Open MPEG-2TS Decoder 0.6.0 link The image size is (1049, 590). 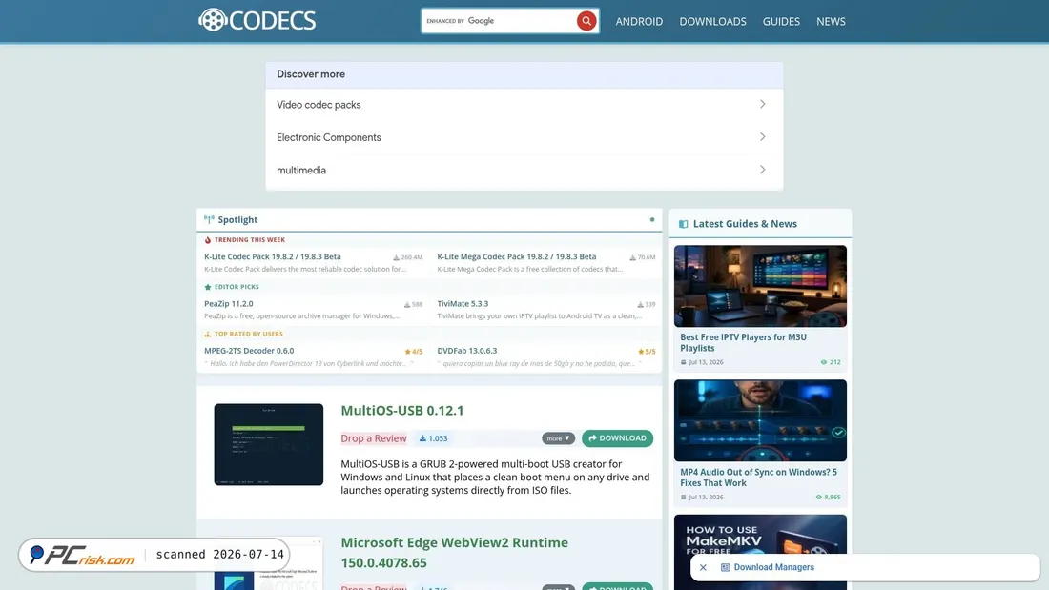coord(249,351)
